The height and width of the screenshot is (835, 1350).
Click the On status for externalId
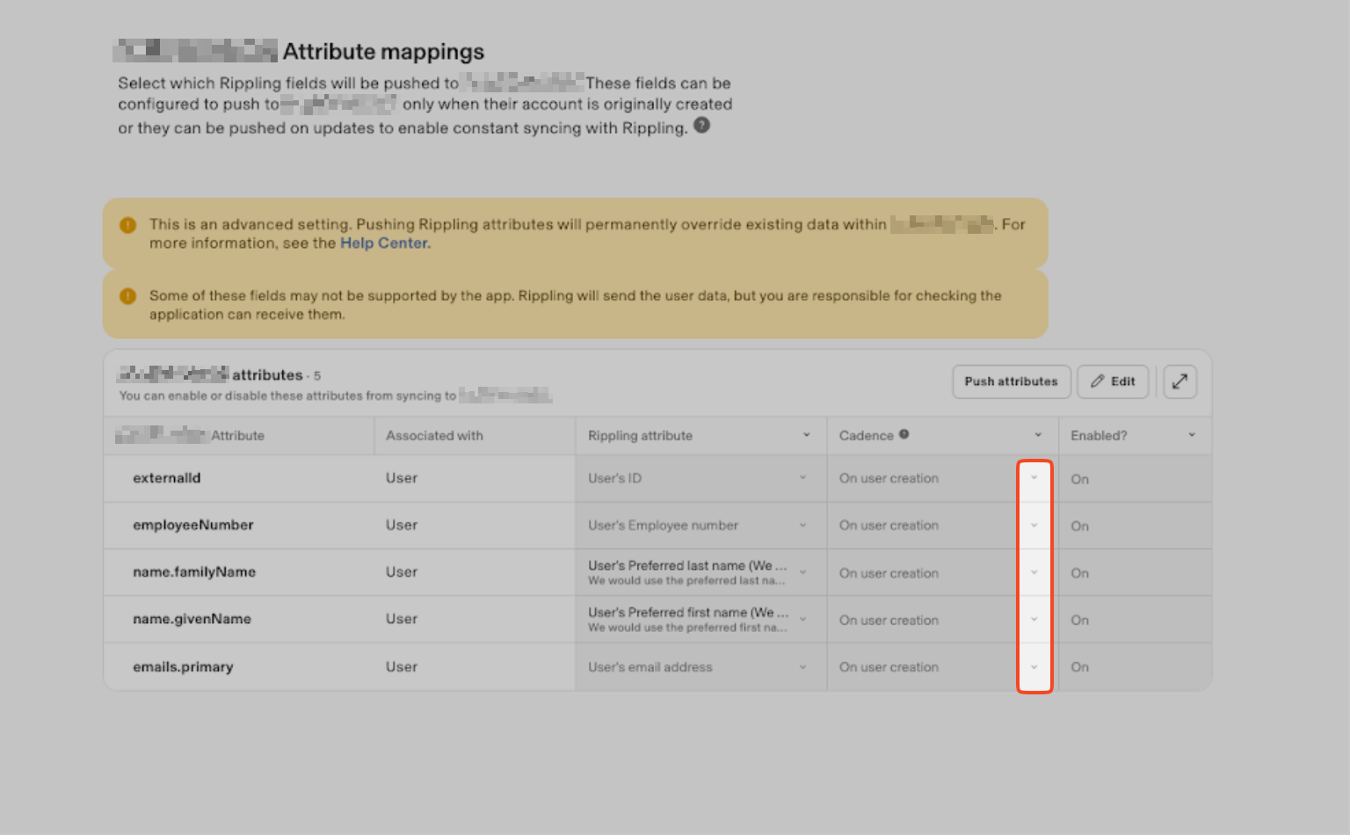pyautogui.click(x=1079, y=479)
